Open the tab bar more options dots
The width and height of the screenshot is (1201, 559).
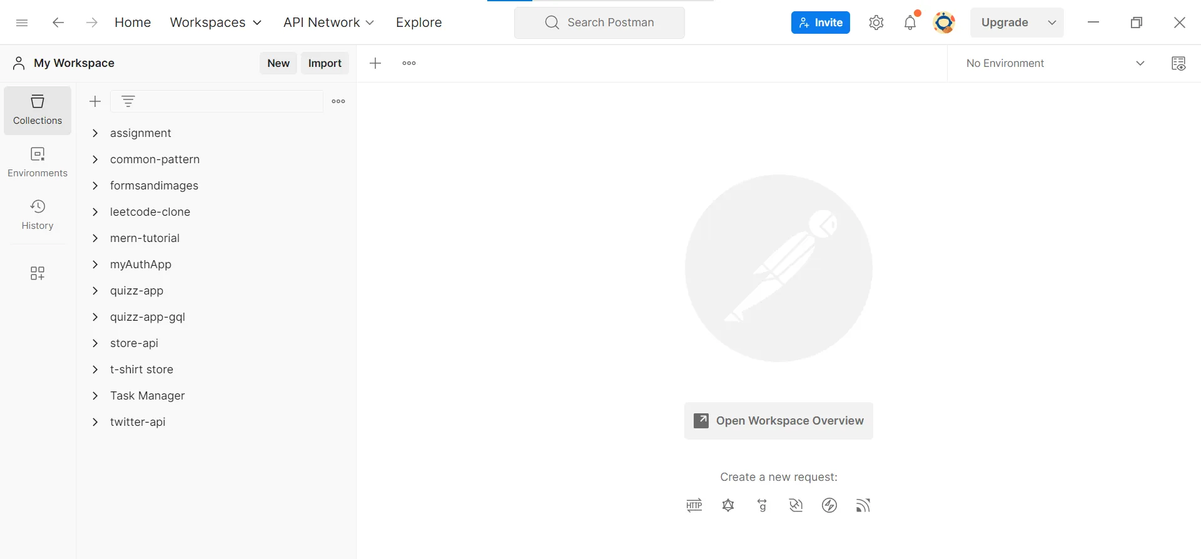coord(409,63)
